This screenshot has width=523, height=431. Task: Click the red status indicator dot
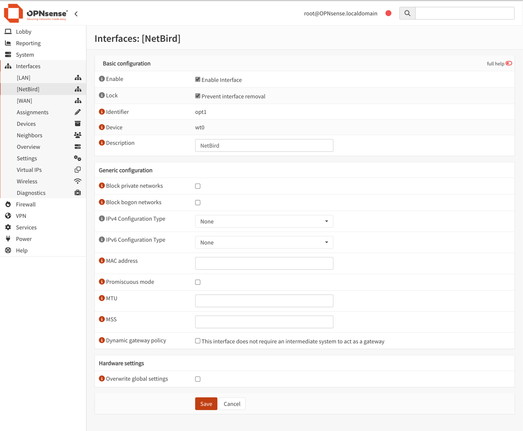(x=388, y=14)
